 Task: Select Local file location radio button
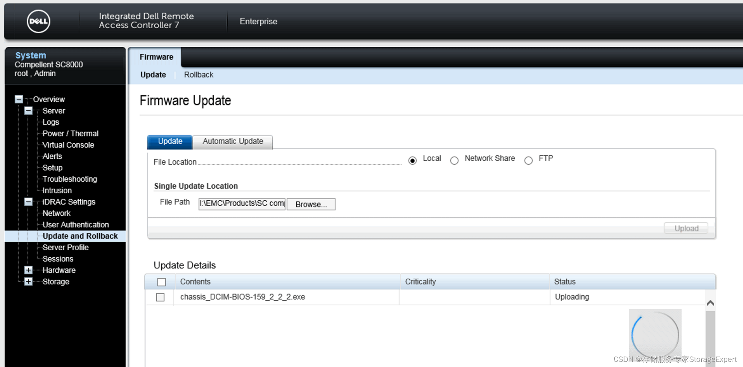click(412, 160)
